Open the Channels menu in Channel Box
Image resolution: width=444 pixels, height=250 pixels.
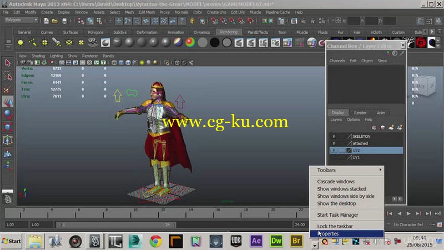(337, 61)
